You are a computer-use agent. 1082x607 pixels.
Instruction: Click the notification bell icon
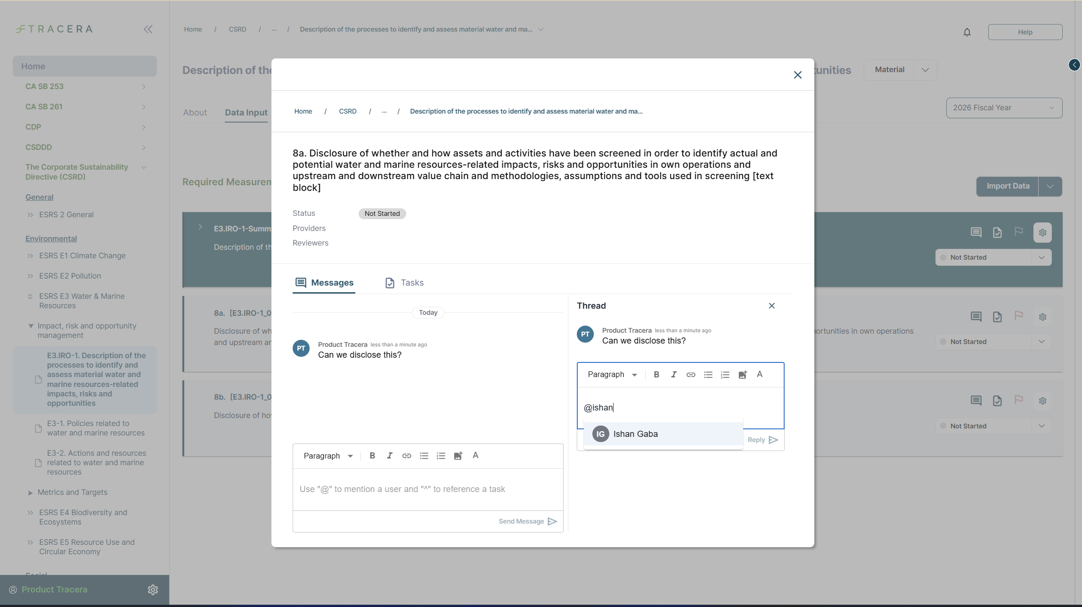tap(967, 32)
